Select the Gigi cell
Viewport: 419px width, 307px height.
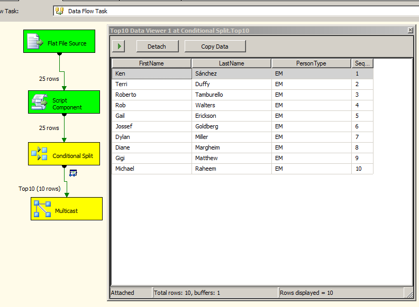pos(151,158)
